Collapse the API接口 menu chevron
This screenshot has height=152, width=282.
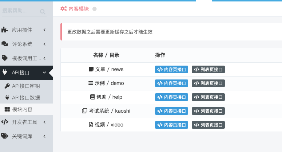[x=44, y=73]
